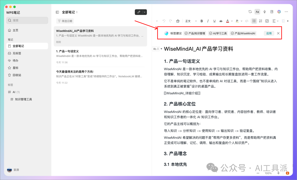Apply the yellow highlight color

pos(237,21)
